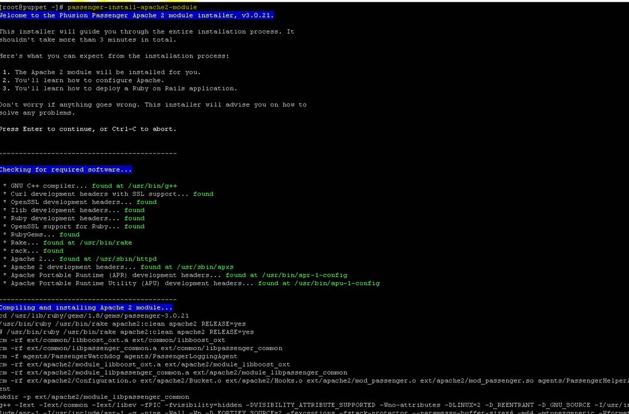Click the 'OpenSSL development headers' line

pyautogui.click(x=80, y=202)
